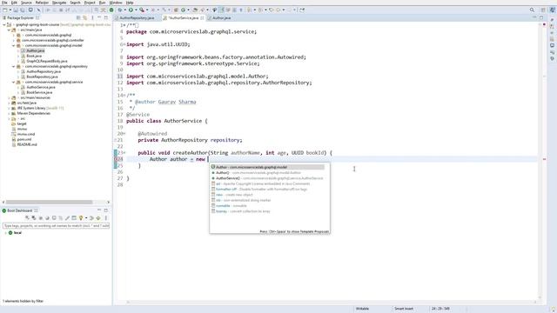
Task: Open the light bulb dropdown in Boot Dashboard
Action: [86, 218]
